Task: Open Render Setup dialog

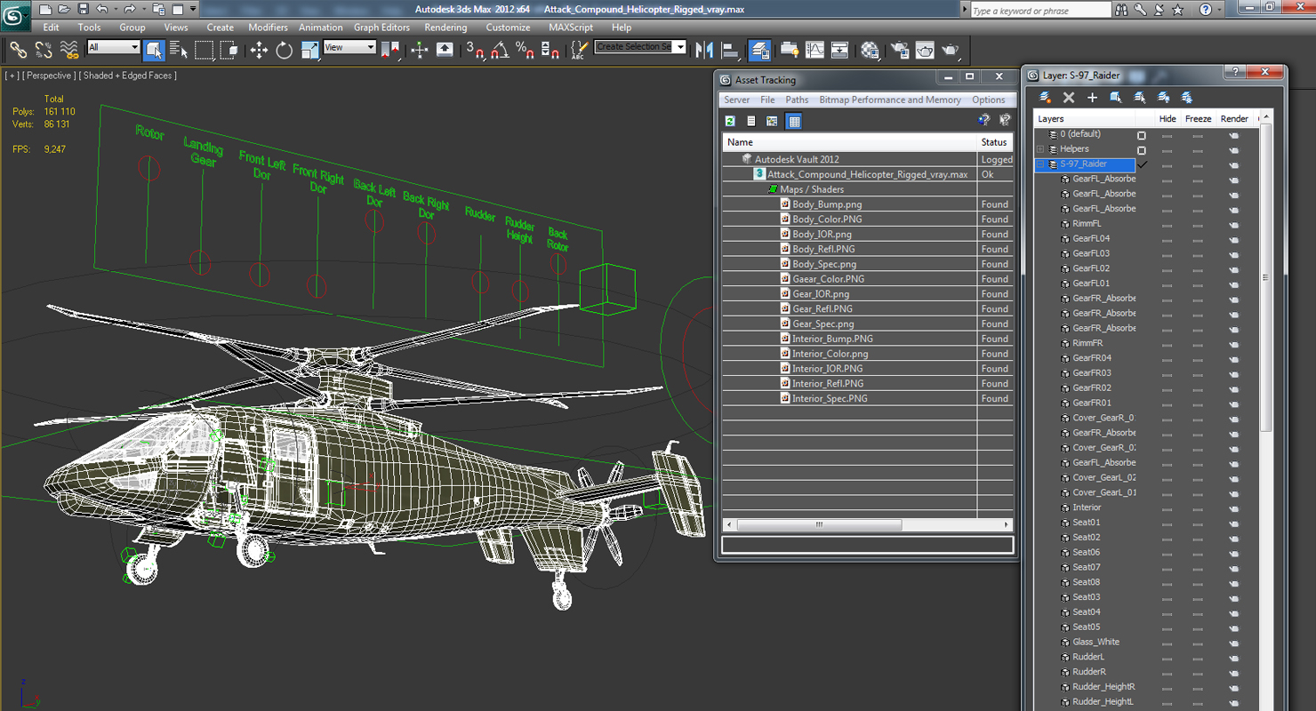Action: coord(900,50)
